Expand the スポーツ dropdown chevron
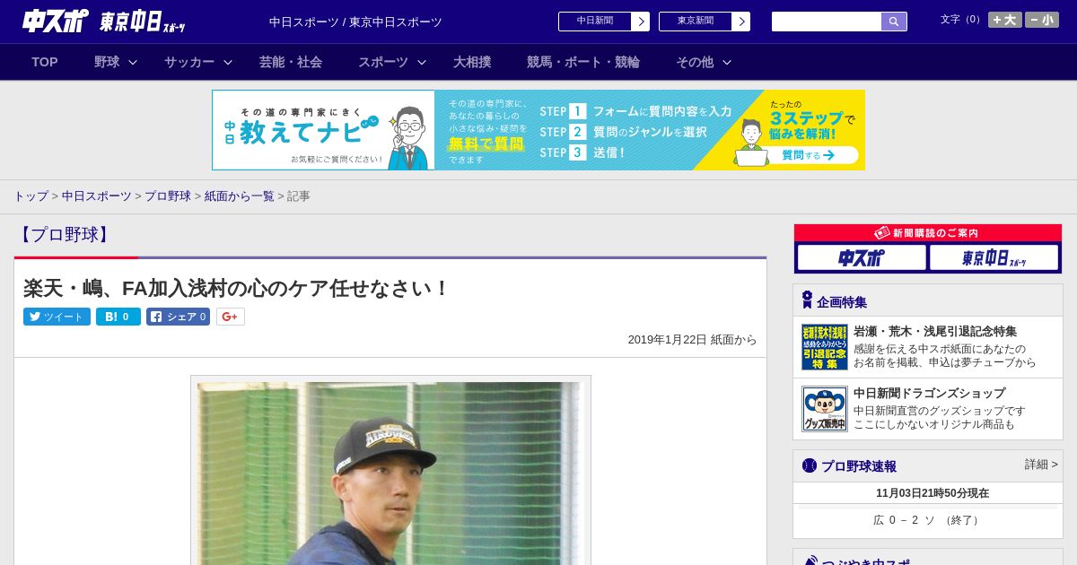Screen dimensions: 1077x565 422,62
